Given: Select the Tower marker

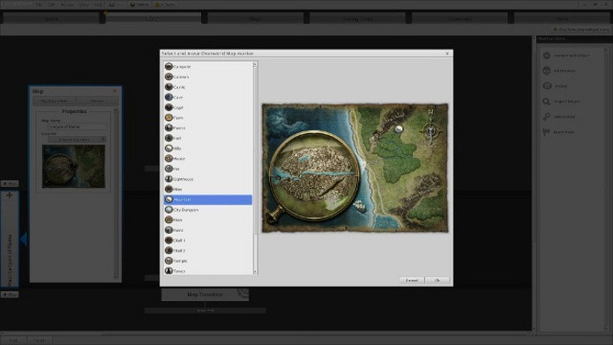Looking at the screenshot, I should (208, 271).
